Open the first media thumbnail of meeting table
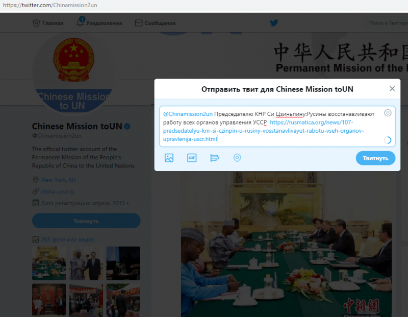This screenshot has height=317, width=408. [49, 263]
